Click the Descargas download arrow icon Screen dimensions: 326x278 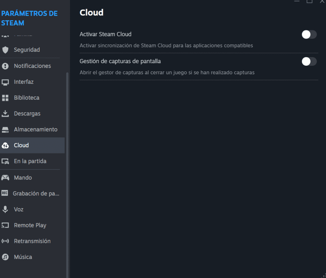[5, 113]
